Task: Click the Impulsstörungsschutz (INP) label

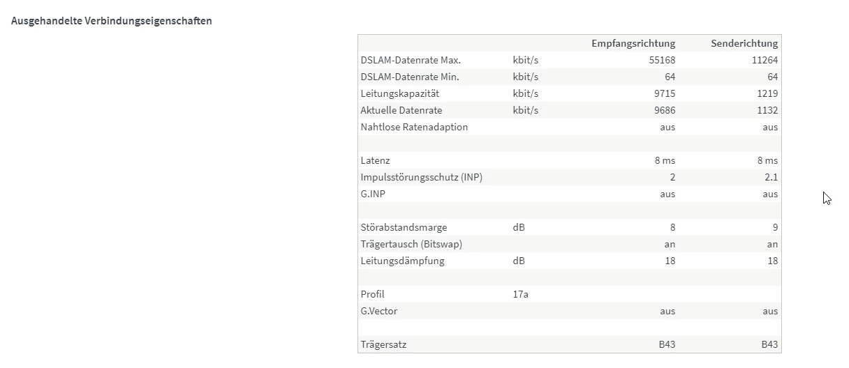Action: [422, 177]
